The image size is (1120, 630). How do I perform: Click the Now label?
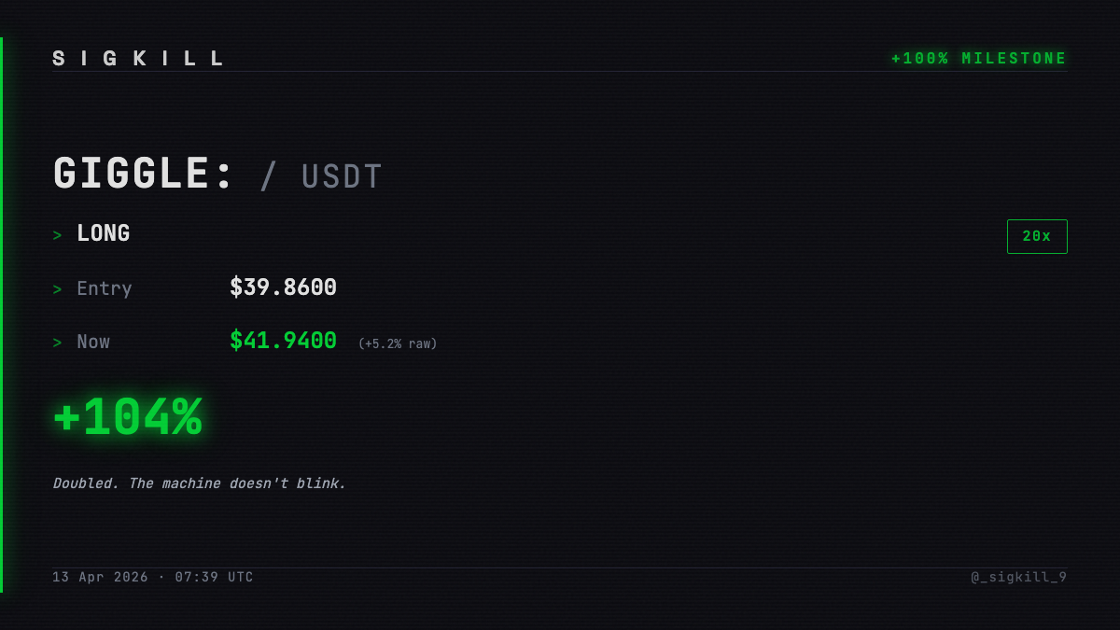pos(93,342)
